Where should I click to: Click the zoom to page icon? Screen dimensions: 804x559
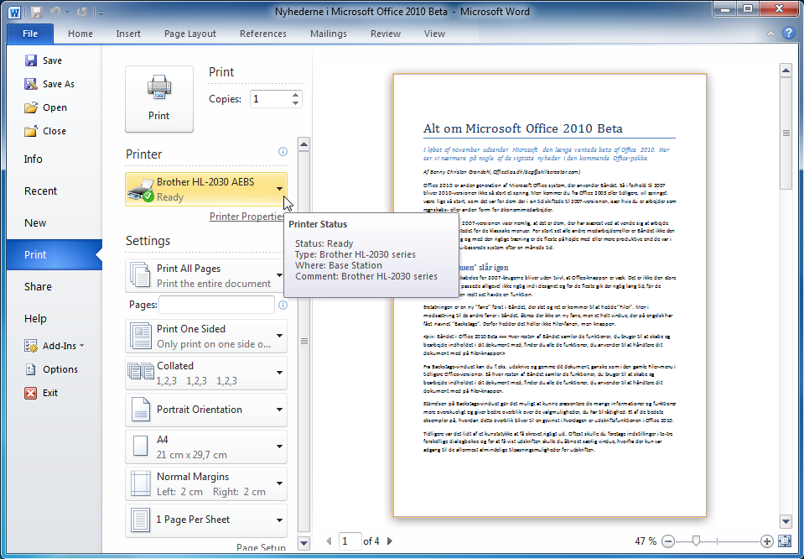tap(785, 541)
